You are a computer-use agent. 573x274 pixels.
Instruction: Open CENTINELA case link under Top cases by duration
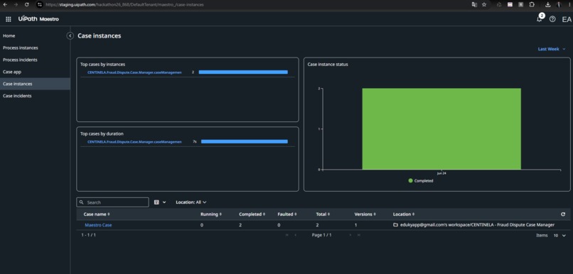coord(134,141)
